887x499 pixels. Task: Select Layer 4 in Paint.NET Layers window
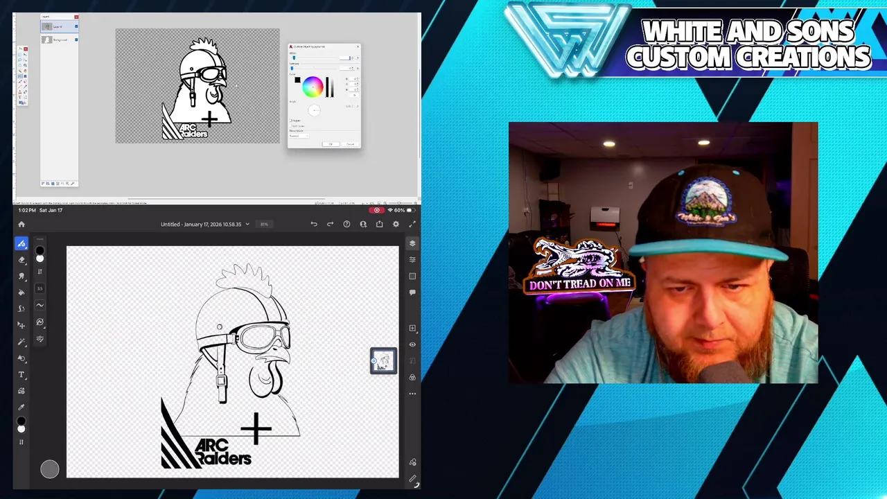pyautogui.click(x=60, y=27)
